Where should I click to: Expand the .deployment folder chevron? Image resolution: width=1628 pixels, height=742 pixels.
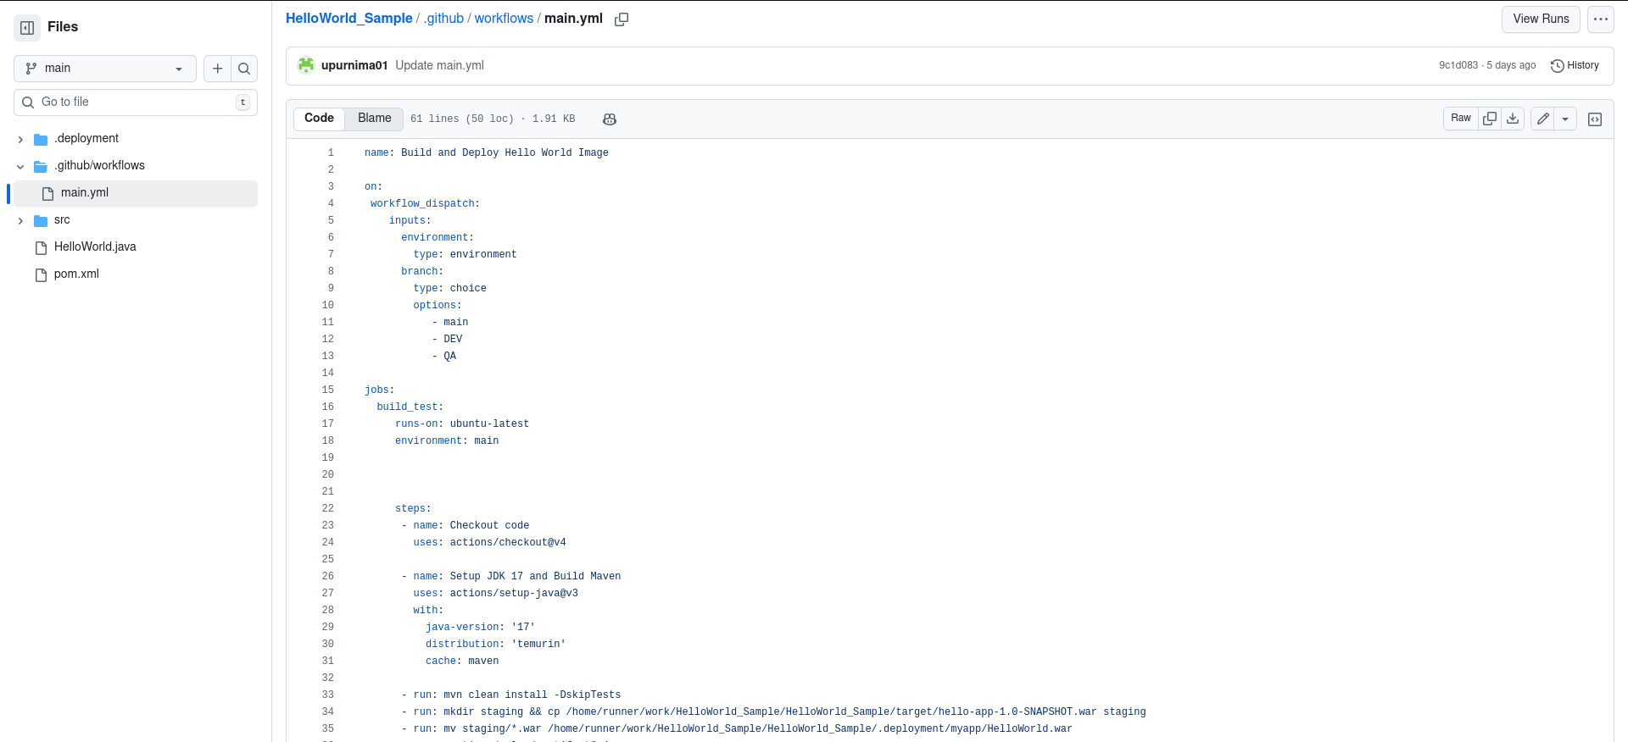(x=20, y=139)
